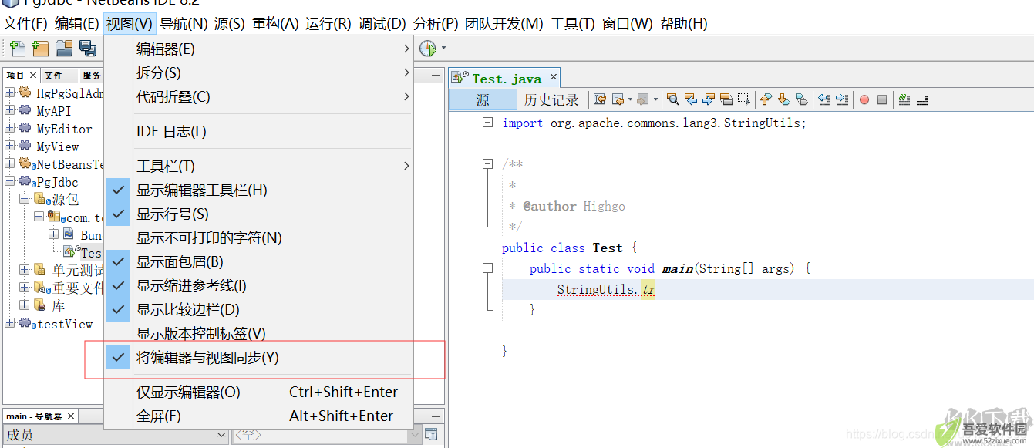
Task: Click the Save All toolbar icon
Action: (x=87, y=49)
